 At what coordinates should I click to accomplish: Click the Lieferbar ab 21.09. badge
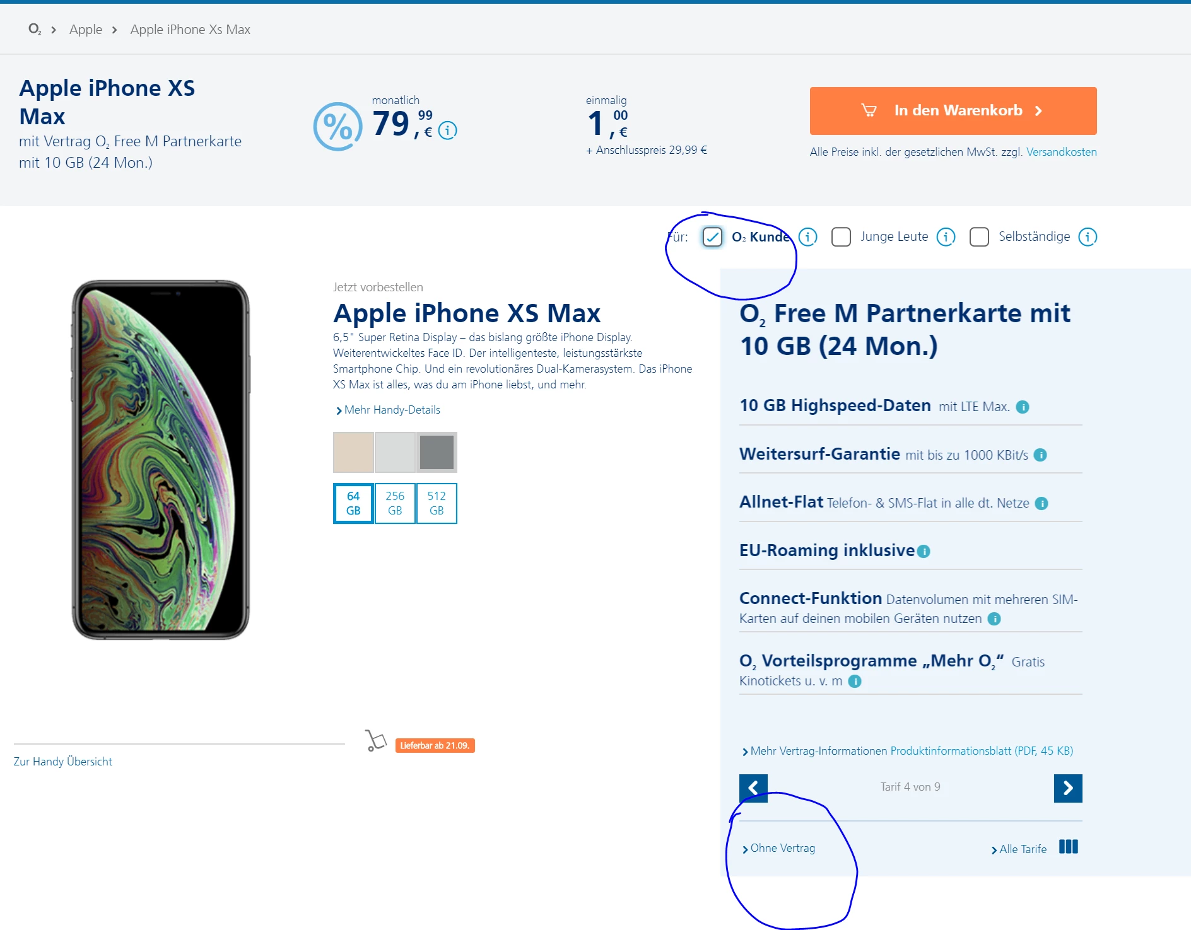click(x=435, y=746)
